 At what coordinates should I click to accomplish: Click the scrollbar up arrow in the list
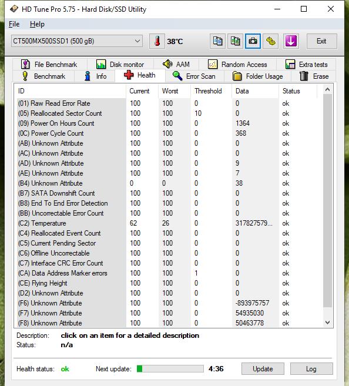click(x=327, y=90)
